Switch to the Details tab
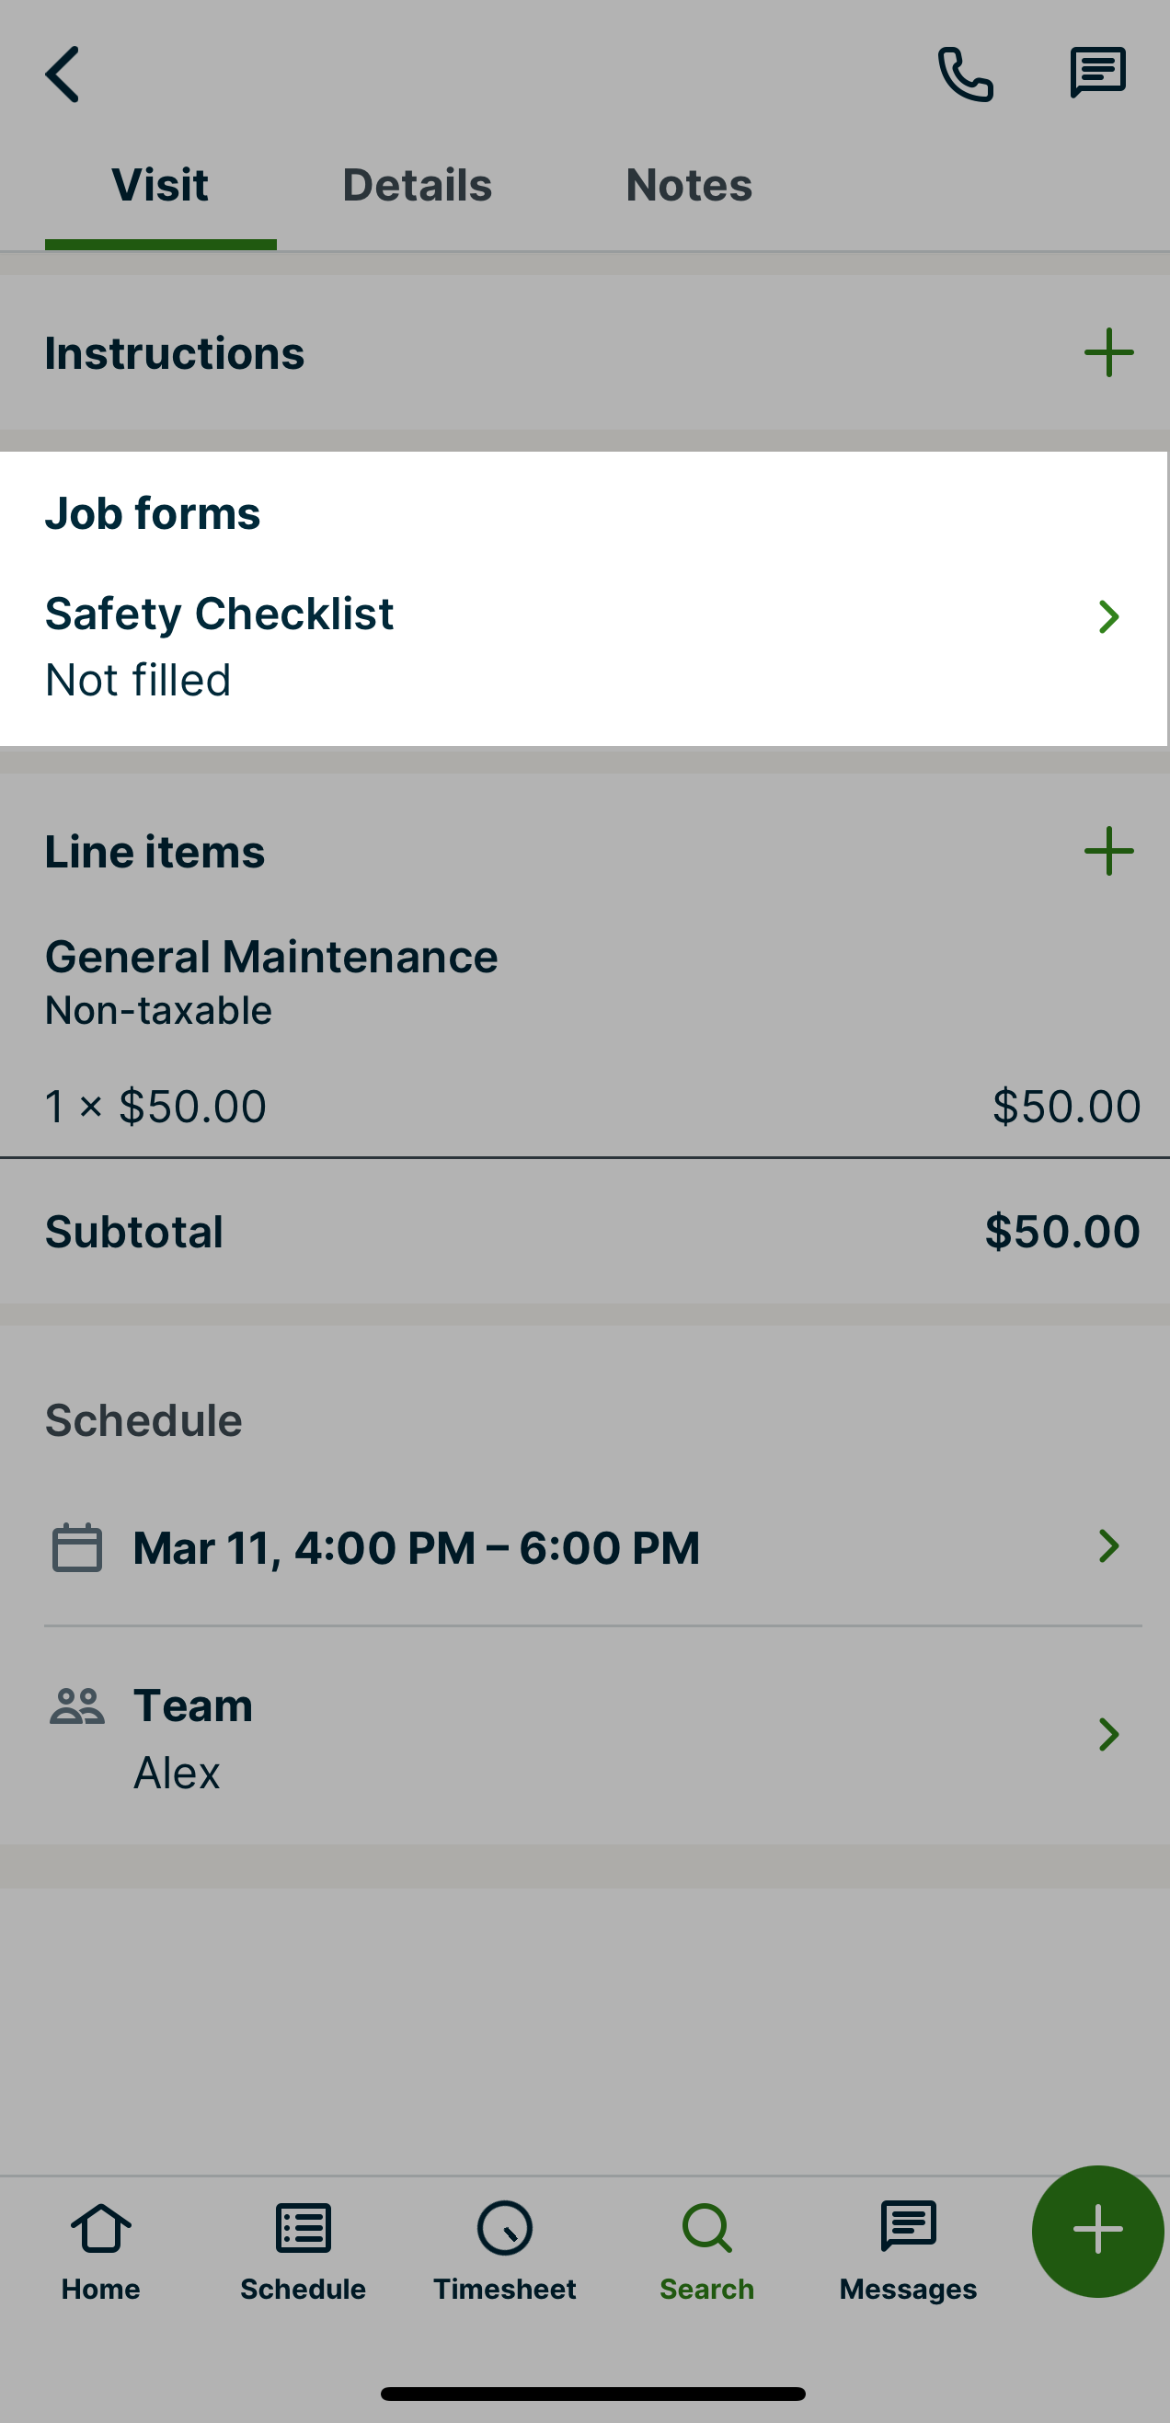The height and width of the screenshot is (2423, 1170). [417, 185]
